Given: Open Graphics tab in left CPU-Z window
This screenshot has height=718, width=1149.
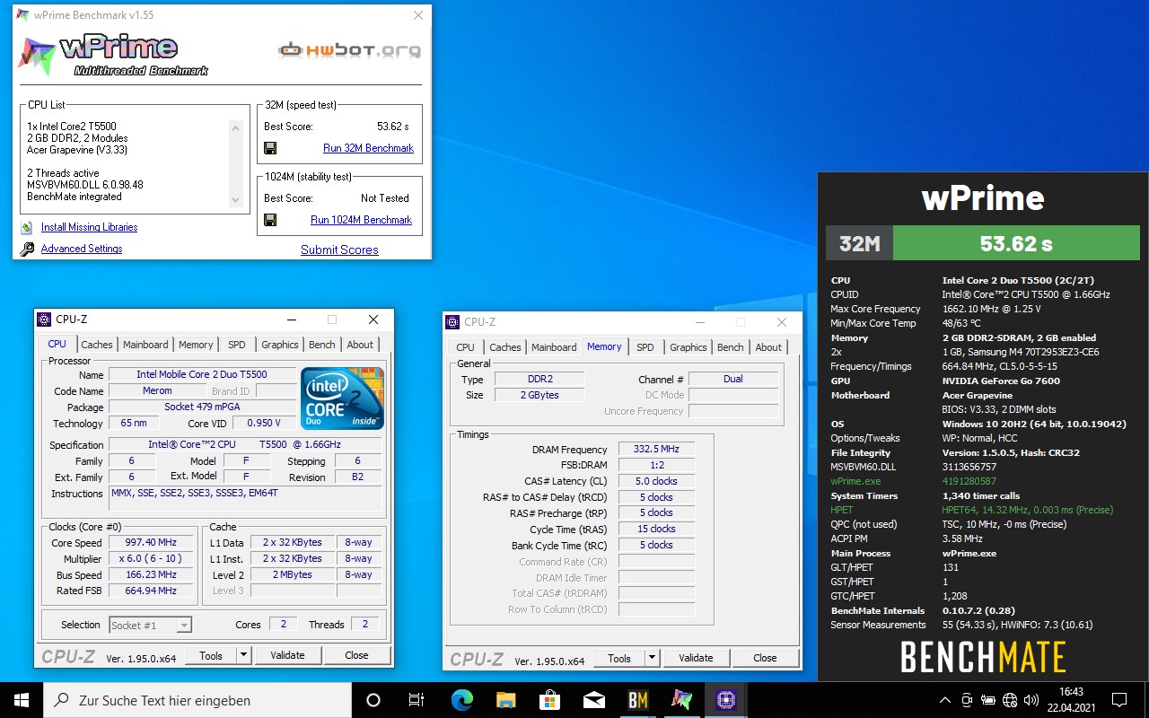Looking at the screenshot, I should (x=280, y=345).
